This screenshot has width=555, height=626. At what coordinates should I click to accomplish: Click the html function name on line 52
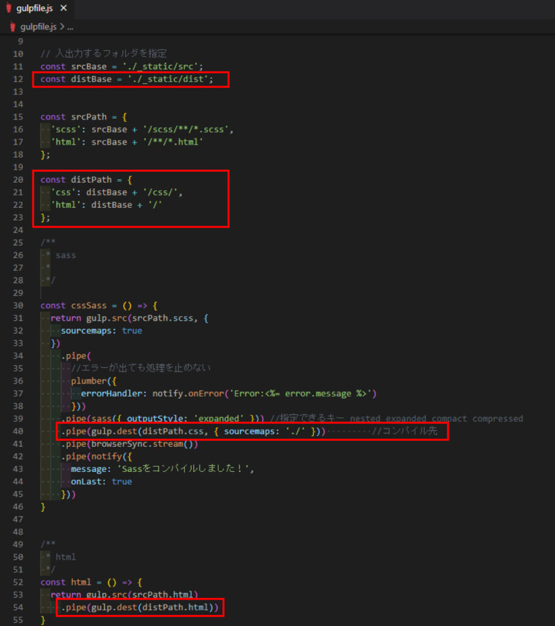click(x=81, y=582)
